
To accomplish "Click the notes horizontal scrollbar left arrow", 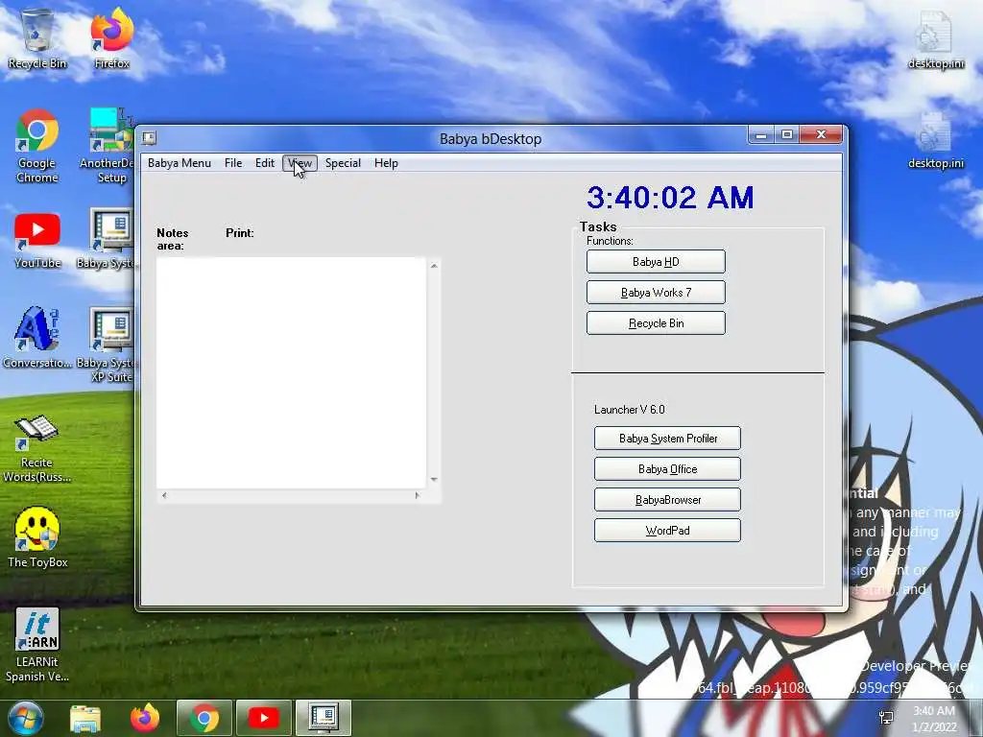I will point(164,495).
